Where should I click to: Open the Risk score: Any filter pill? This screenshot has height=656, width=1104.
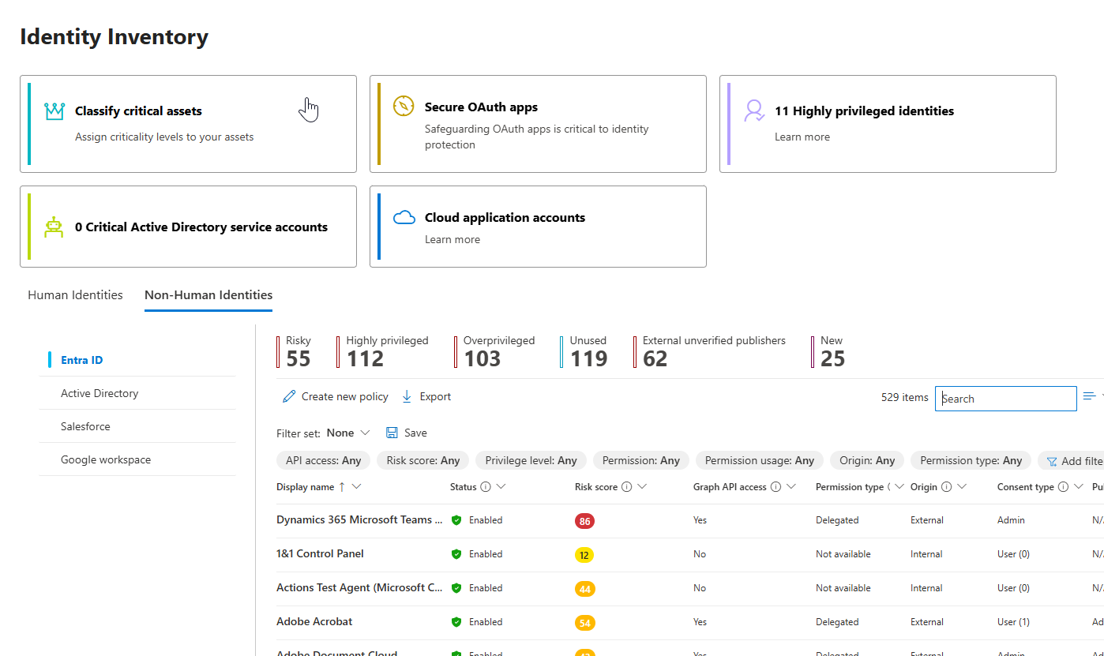[x=423, y=460]
